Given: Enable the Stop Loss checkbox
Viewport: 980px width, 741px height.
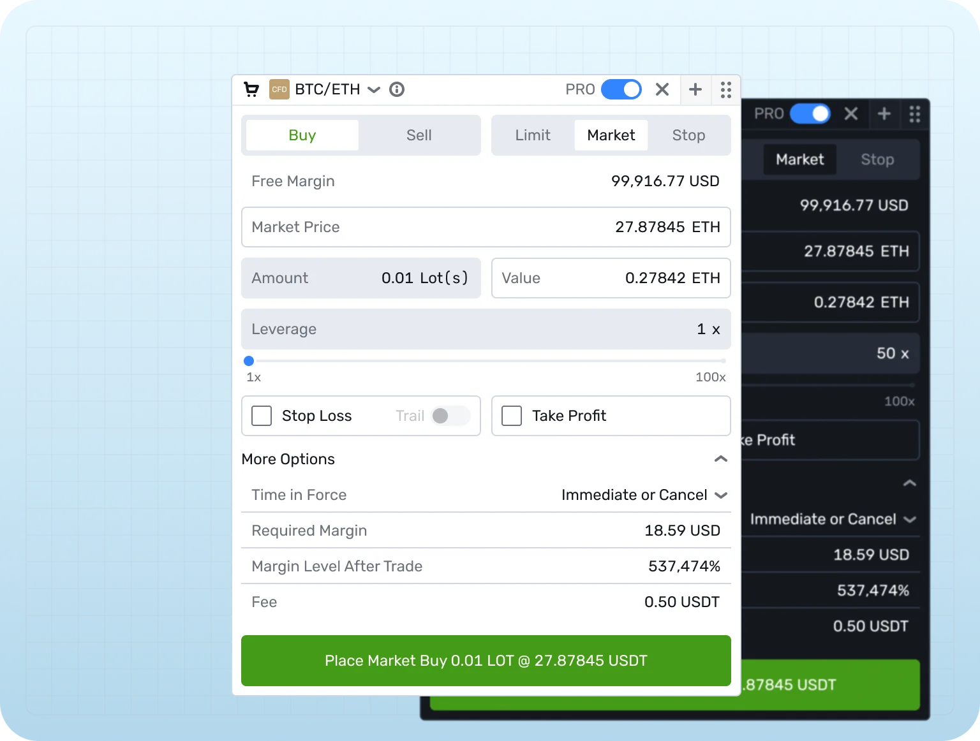Looking at the screenshot, I should click(262, 416).
